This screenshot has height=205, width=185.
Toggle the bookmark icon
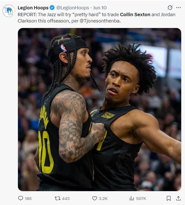[x=169, y=198]
